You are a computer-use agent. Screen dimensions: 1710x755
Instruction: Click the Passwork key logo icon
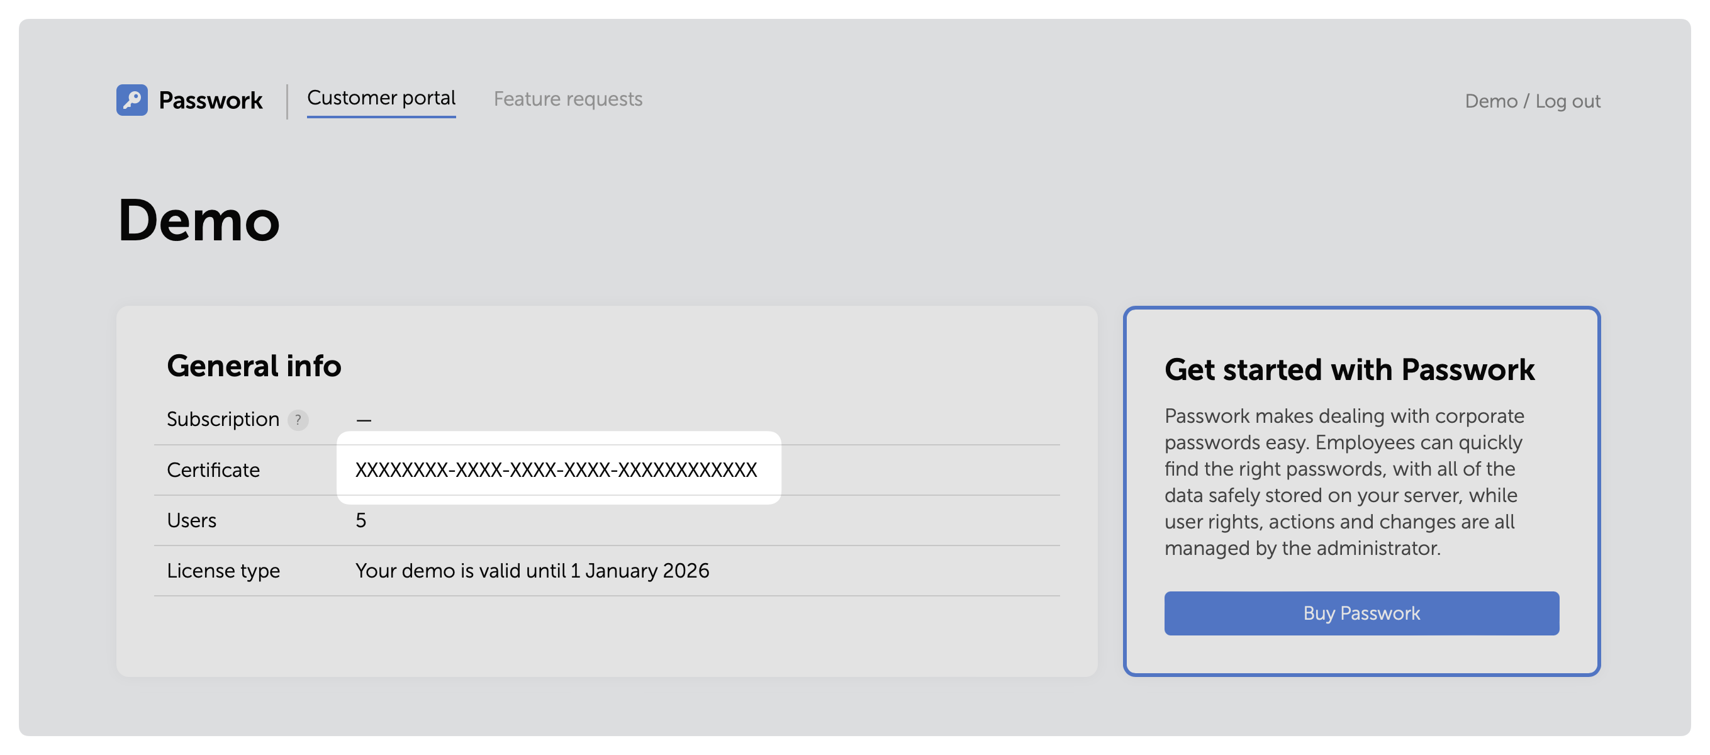pos(131,100)
